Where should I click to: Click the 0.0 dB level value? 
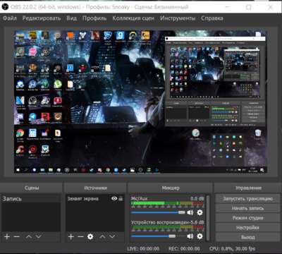(197, 198)
